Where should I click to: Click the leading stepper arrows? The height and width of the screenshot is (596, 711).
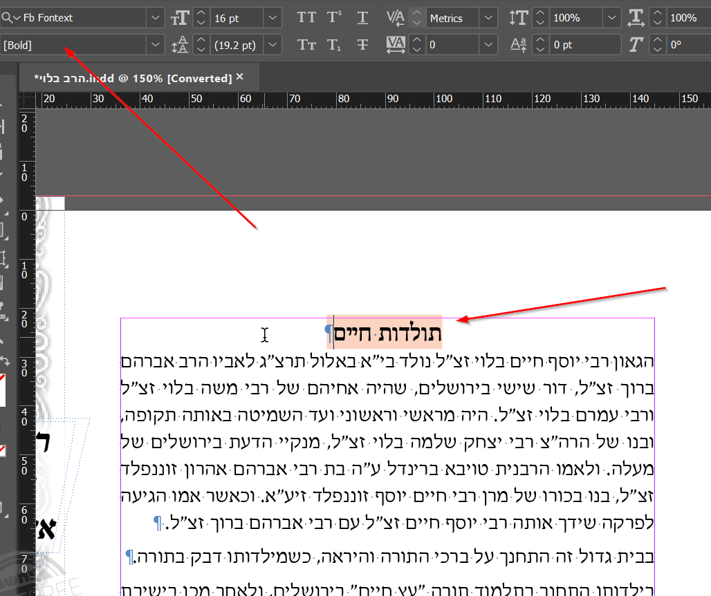pyautogui.click(x=201, y=45)
